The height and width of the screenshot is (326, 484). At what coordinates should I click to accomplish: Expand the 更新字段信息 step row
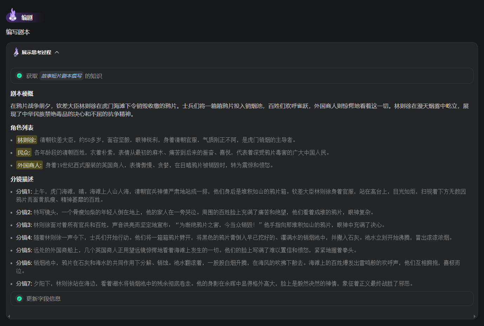[241, 299]
